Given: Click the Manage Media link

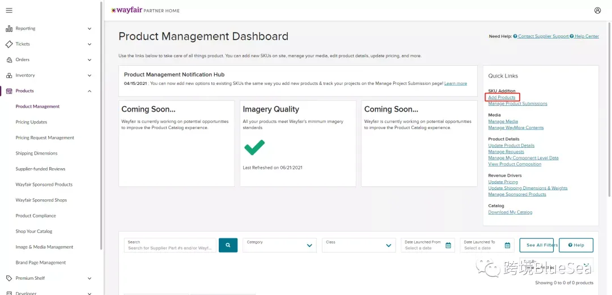Looking at the screenshot, I should (x=503, y=122).
